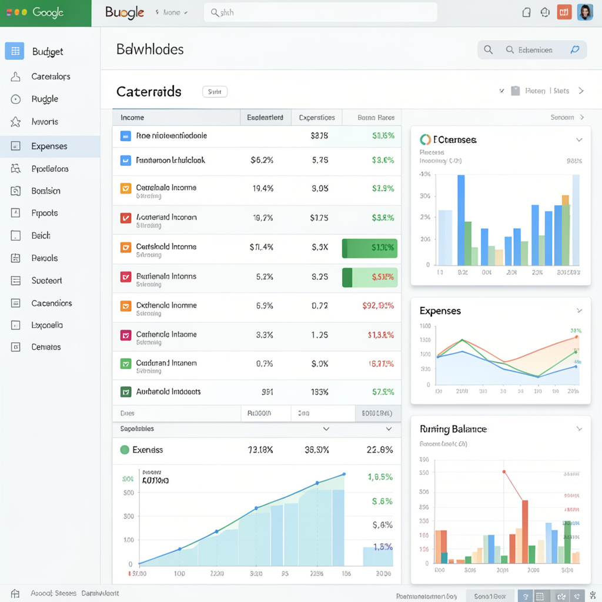Screen dimensions: 602x602
Task: Select the Budget icon in the sidebar
Action: (x=14, y=51)
